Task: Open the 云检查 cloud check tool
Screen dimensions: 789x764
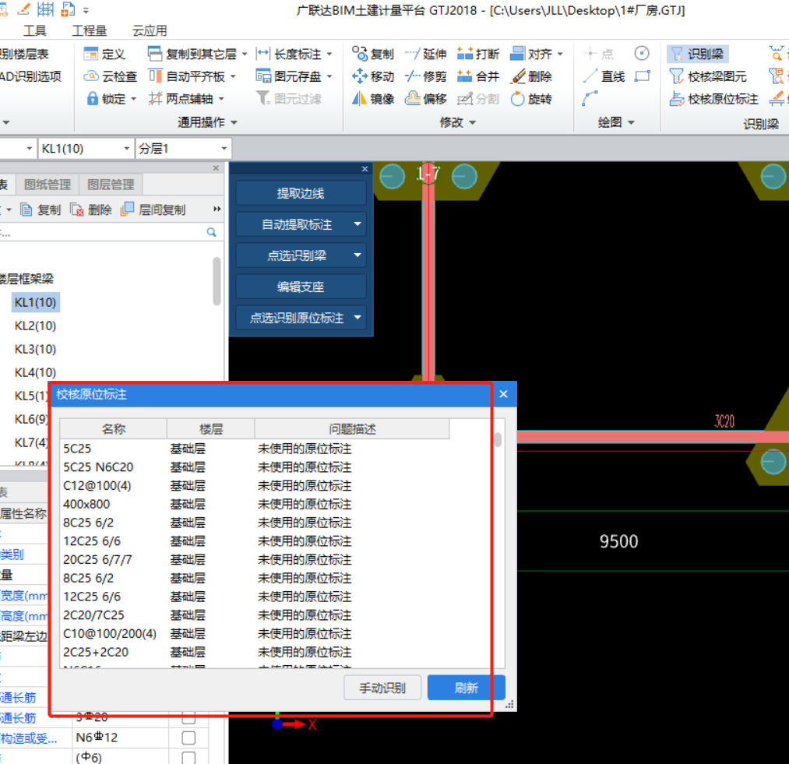Action: coord(110,76)
